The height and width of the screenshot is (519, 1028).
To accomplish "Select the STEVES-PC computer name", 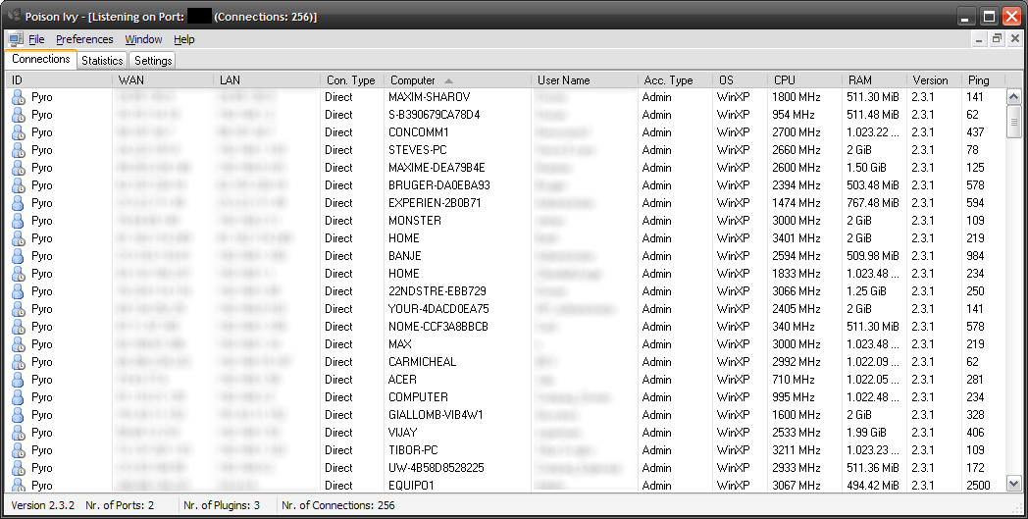I will [x=417, y=150].
